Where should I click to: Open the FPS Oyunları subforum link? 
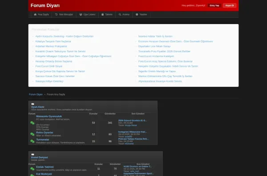(x=43, y=127)
